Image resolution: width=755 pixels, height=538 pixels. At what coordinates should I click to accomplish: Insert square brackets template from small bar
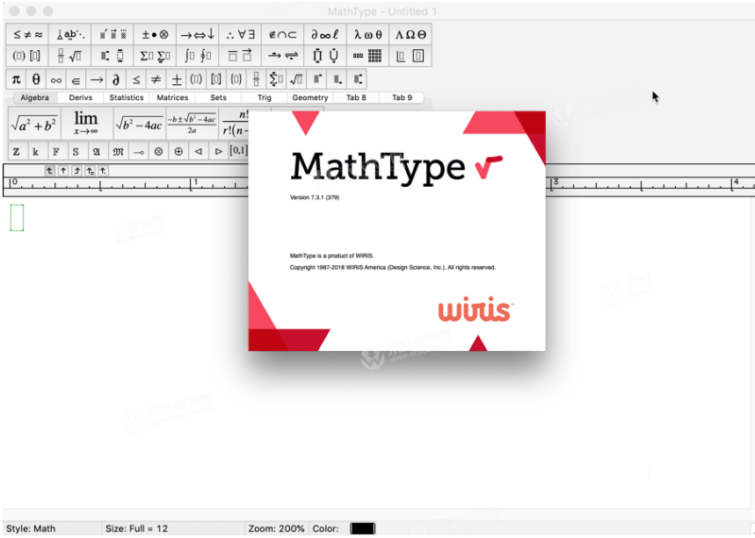click(x=216, y=79)
